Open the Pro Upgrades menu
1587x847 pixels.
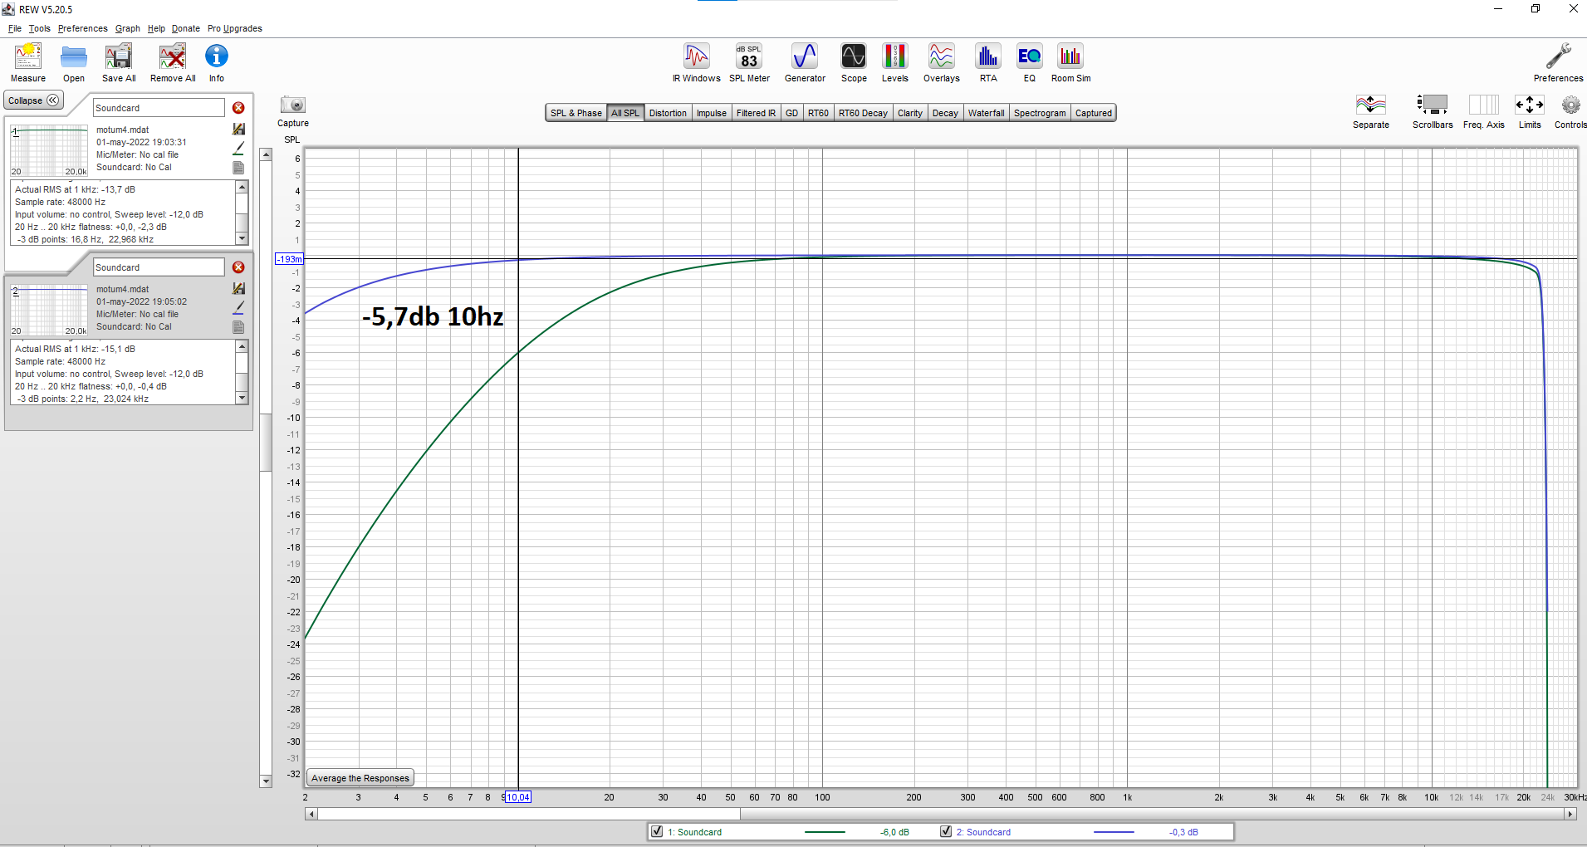tap(235, 28)
